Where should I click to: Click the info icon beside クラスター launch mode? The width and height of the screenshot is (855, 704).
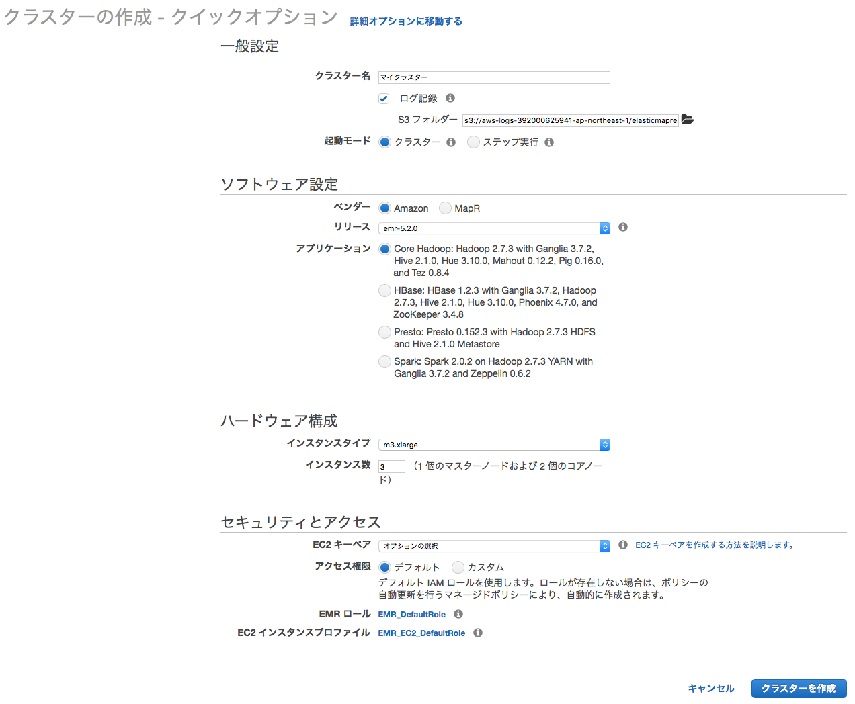click(x=451, y=142)
